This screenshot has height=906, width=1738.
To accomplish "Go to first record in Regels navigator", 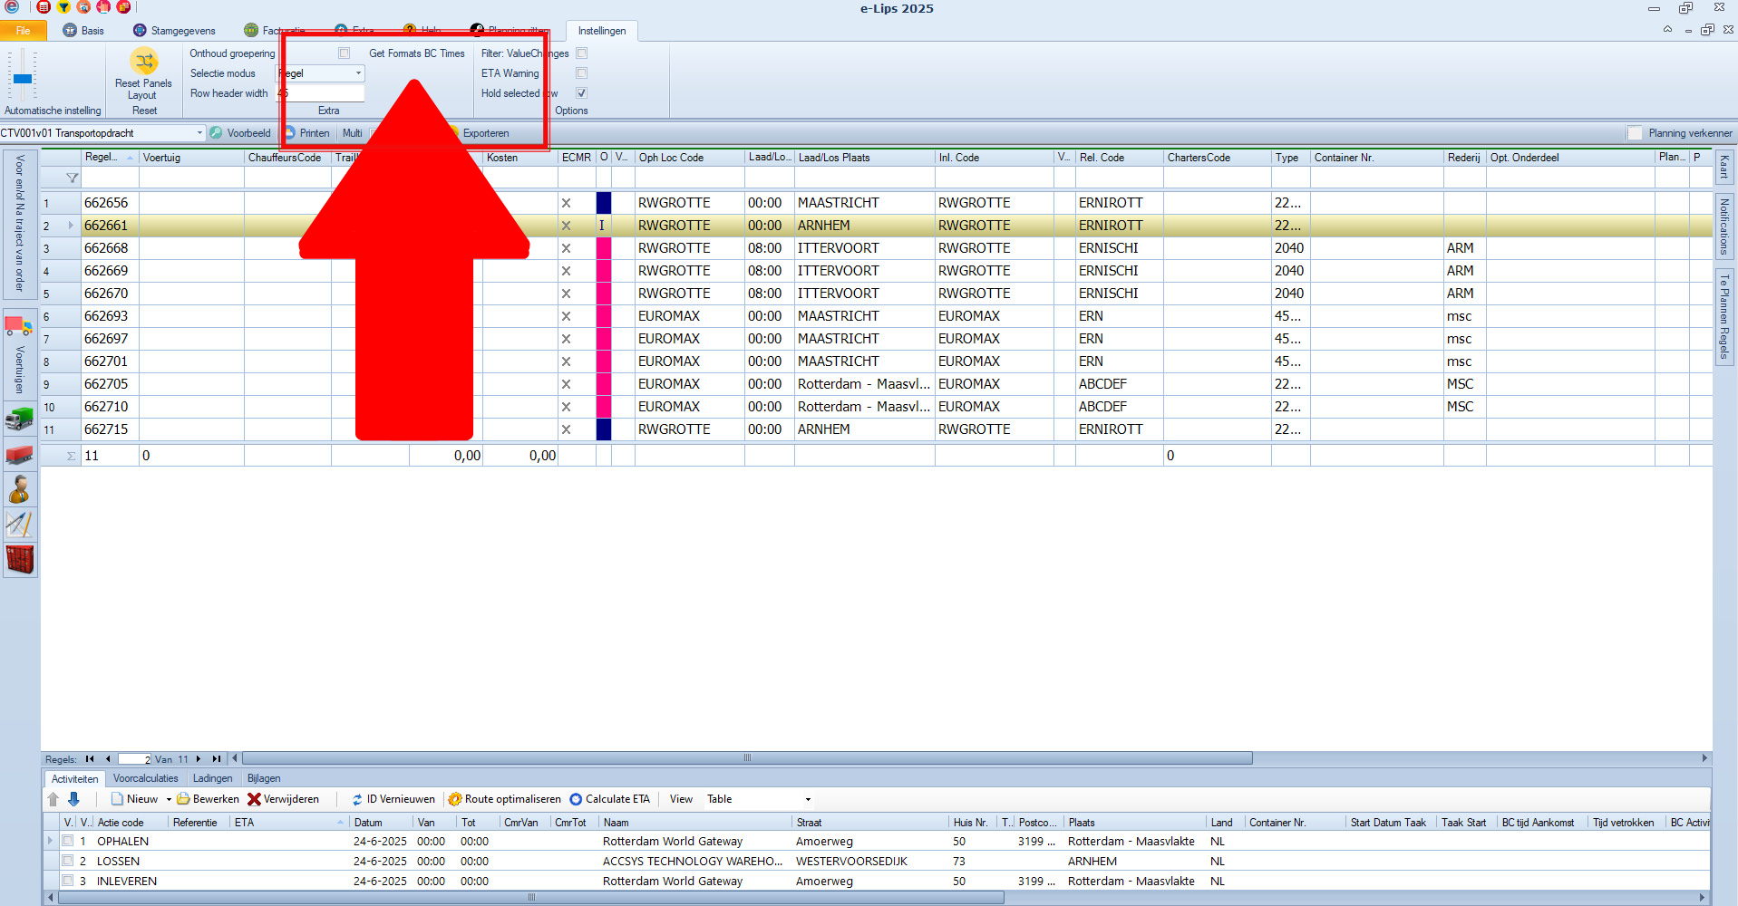I will pyautogui.click(x=90, y=759).
